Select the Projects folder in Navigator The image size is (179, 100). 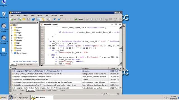click(19, 48)
